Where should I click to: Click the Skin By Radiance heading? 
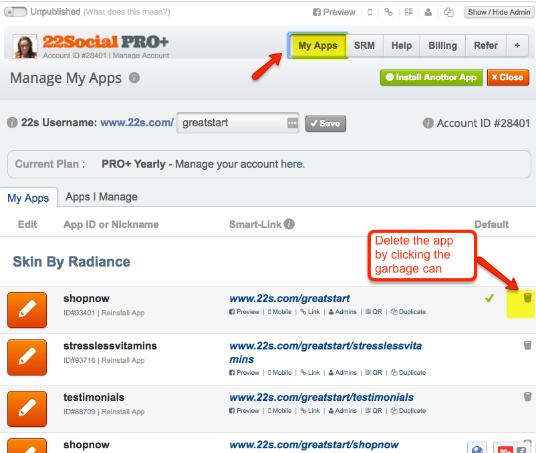tap(72, 262)
